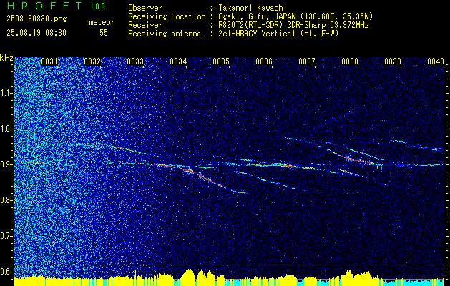This screenshot has height=286, width=450.
Task: Click receiver text R820T2(RTL-SDR) SDR-Sharp 53.372MHz
Action: coord(293,25)
